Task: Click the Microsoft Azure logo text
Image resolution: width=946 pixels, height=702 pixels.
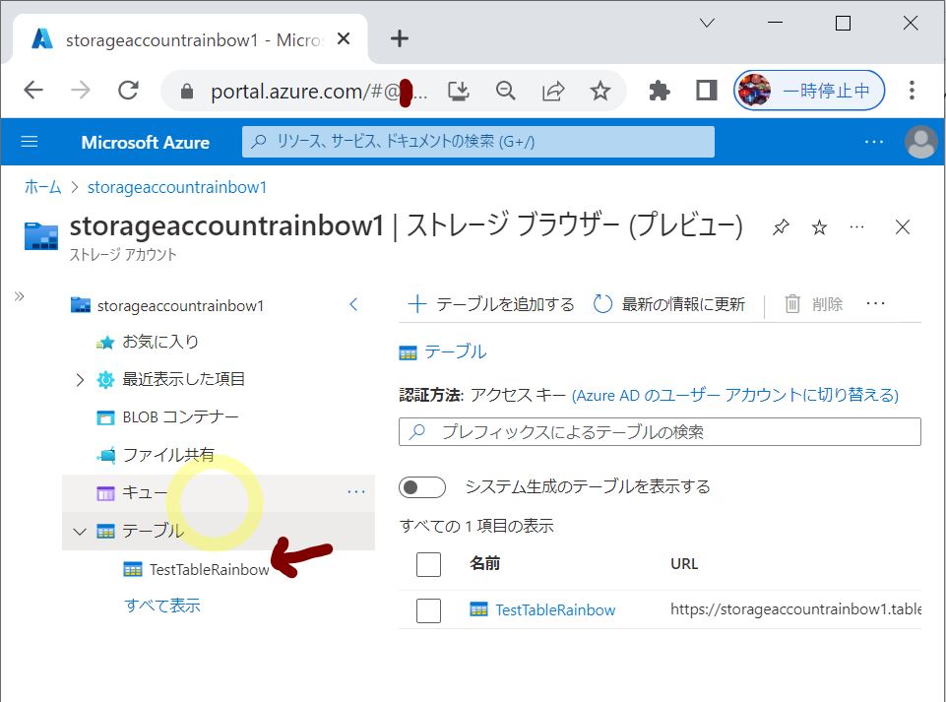Action: tap(146, 143)
